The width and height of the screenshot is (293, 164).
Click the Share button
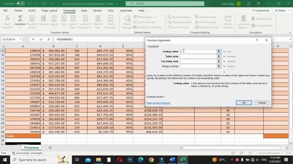(x=282, y=10)
